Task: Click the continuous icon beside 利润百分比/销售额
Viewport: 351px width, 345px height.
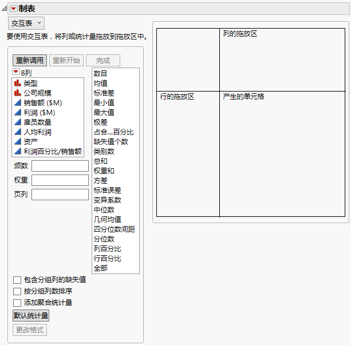Action: [18, 151]
